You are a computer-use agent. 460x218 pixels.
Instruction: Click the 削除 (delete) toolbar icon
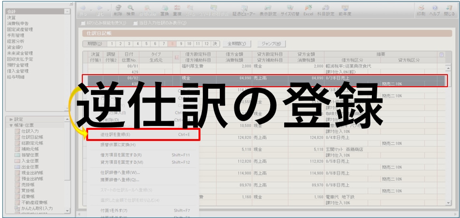coord(118,10)
